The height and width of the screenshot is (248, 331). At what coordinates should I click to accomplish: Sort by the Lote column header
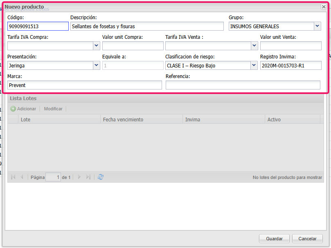click(59, 119)
